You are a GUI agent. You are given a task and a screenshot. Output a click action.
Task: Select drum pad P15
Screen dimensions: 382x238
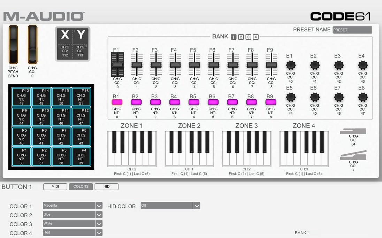click(x=61, y=97)
